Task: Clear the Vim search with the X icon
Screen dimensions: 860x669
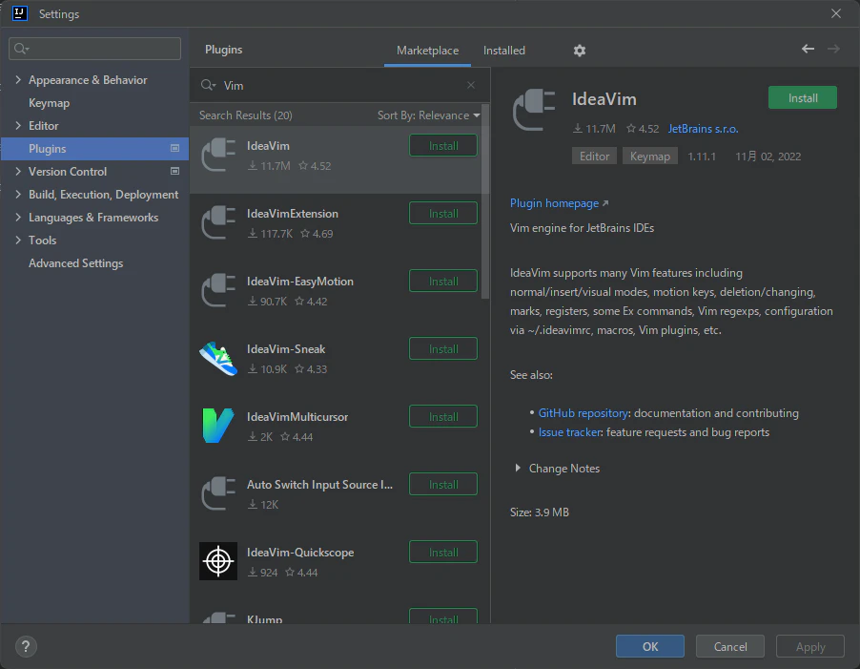Action: (x=471, y=85)
